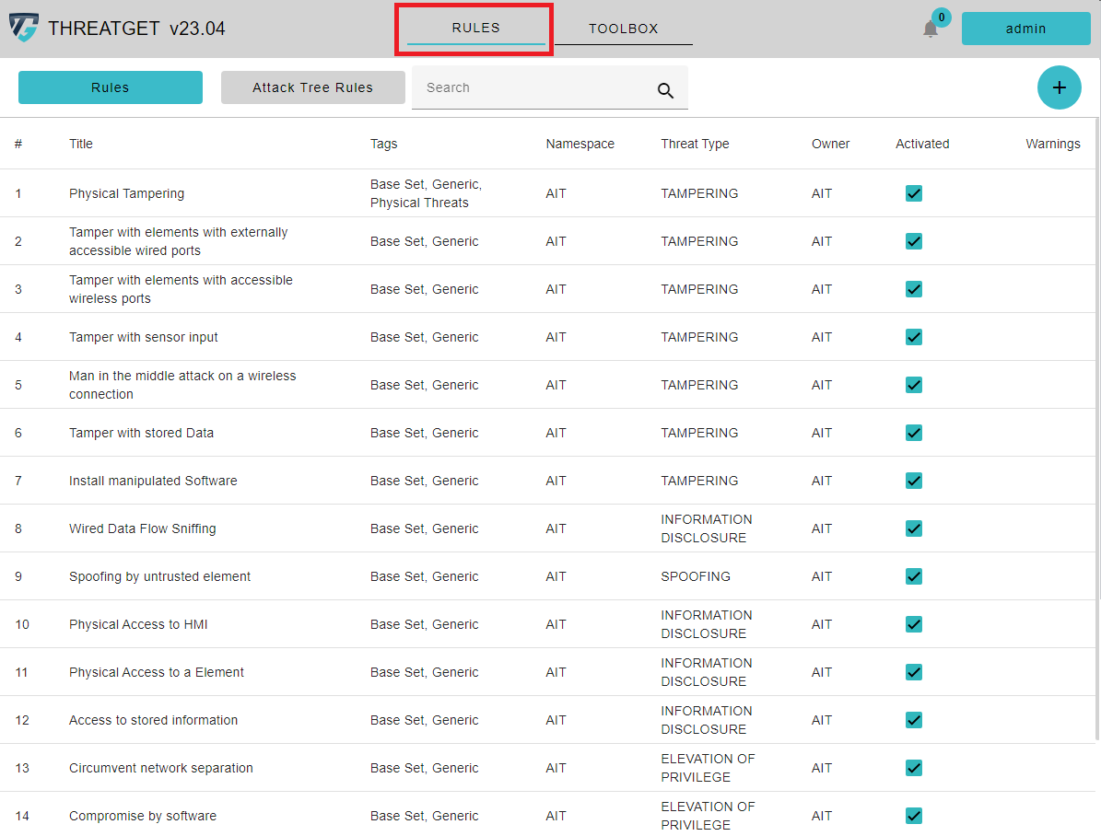This screenshot has width=1101, height=836.
Task: Show the Attack Tree Rules list
Action: tap(312, 87)
